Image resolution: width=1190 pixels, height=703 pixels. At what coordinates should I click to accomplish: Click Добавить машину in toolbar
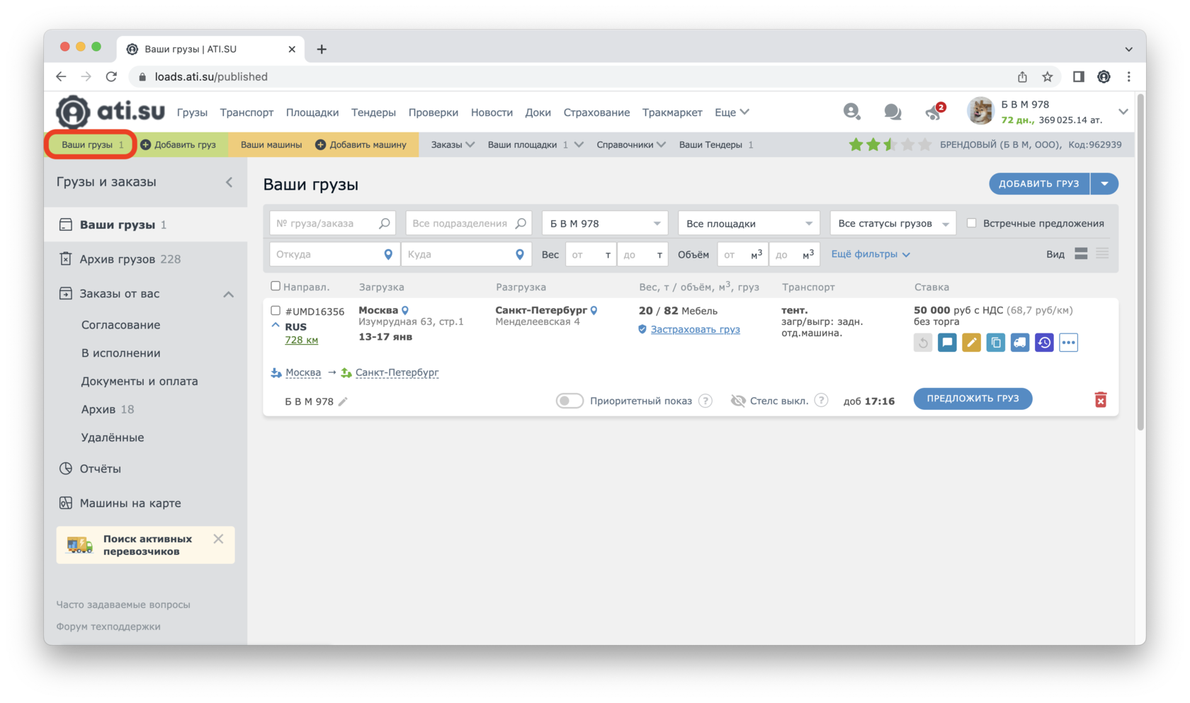[x=361, y=144]
